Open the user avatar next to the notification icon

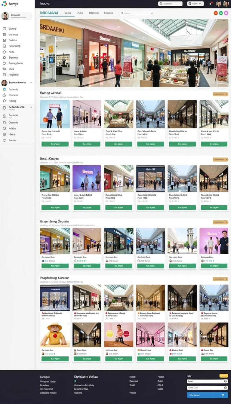tap(219, 4)
